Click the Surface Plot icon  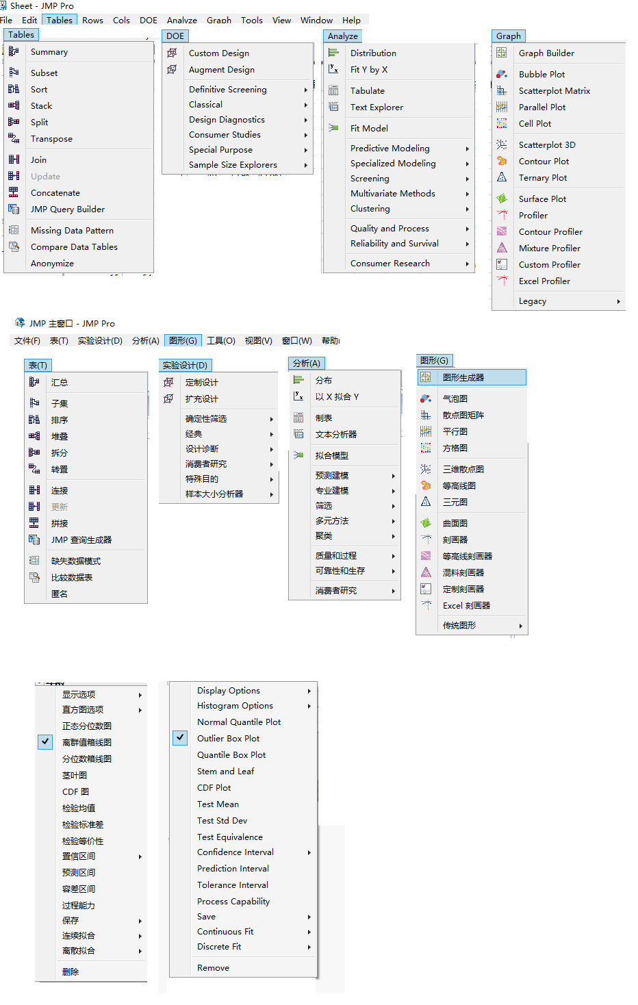(502, 199)
